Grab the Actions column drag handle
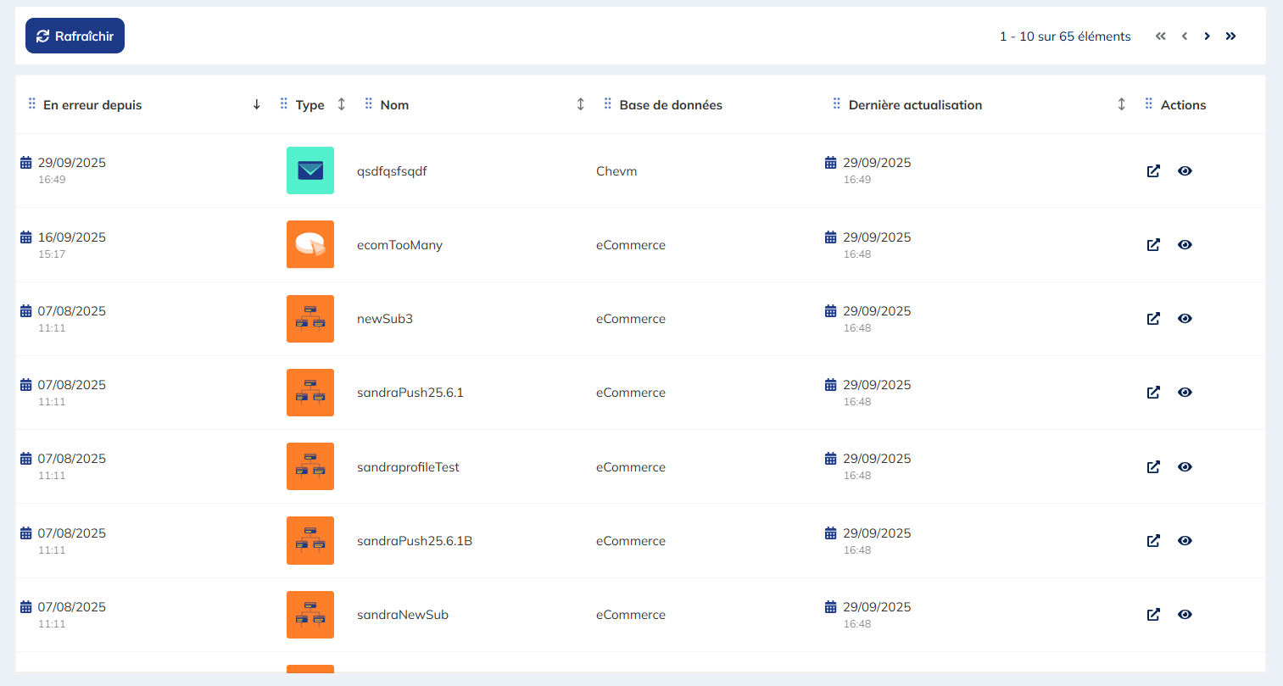The image size is (1283, 686). (x=1149, y=103)
